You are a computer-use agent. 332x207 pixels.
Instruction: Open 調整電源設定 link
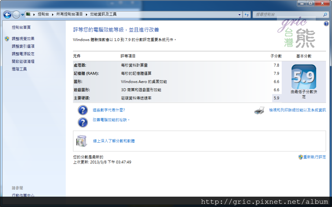coord(23,54)
